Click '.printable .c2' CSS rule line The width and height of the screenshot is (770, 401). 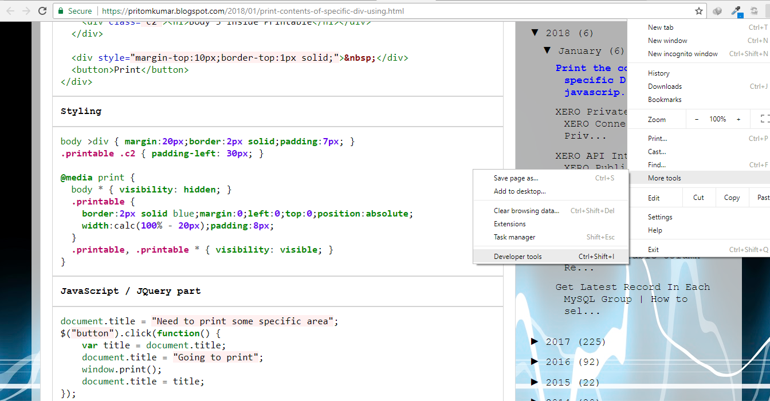(162, 154)
